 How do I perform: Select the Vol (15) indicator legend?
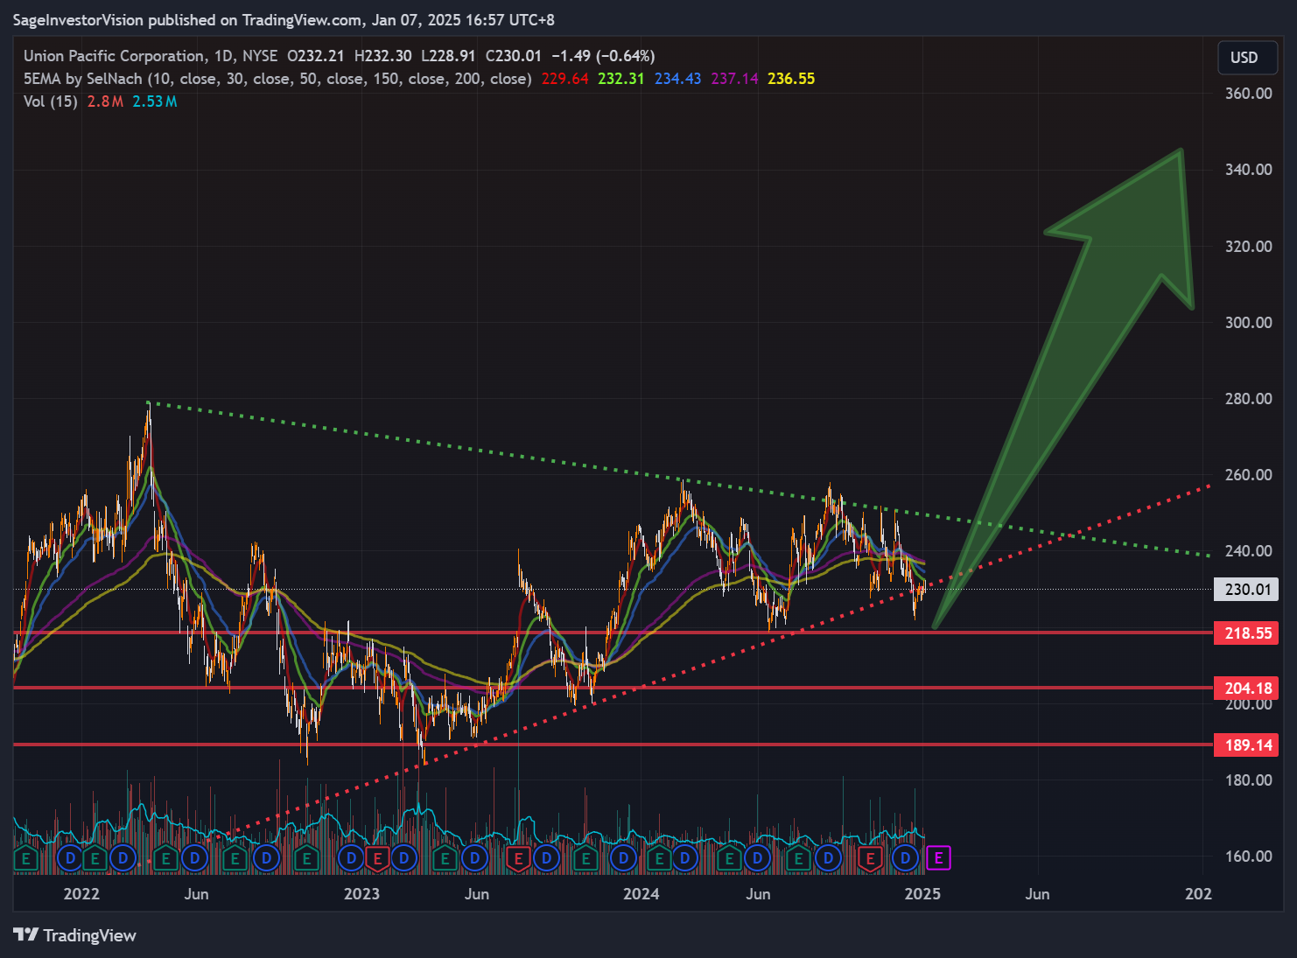point(51,101)
